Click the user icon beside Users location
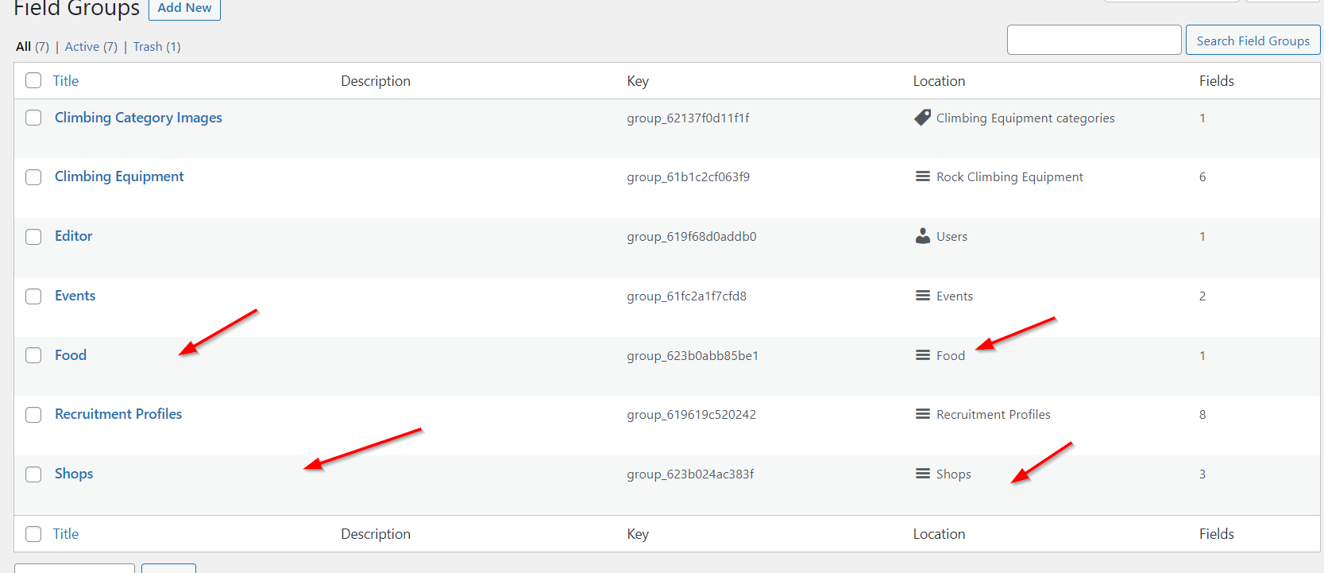This screenshot has height=573, width=1324. coord(922,236)
